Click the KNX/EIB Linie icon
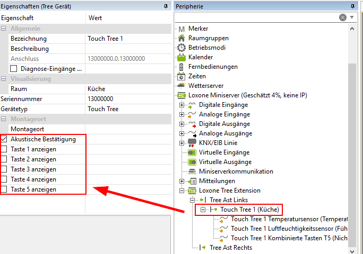 (192, 143)
